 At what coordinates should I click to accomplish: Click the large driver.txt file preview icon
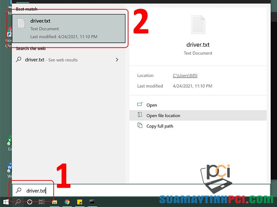[198, 24]
